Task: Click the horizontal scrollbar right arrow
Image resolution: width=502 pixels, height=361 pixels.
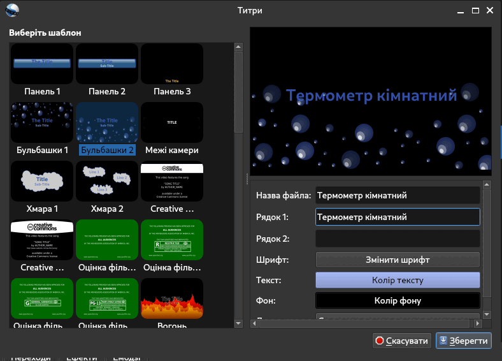Action: click(478, 323)
